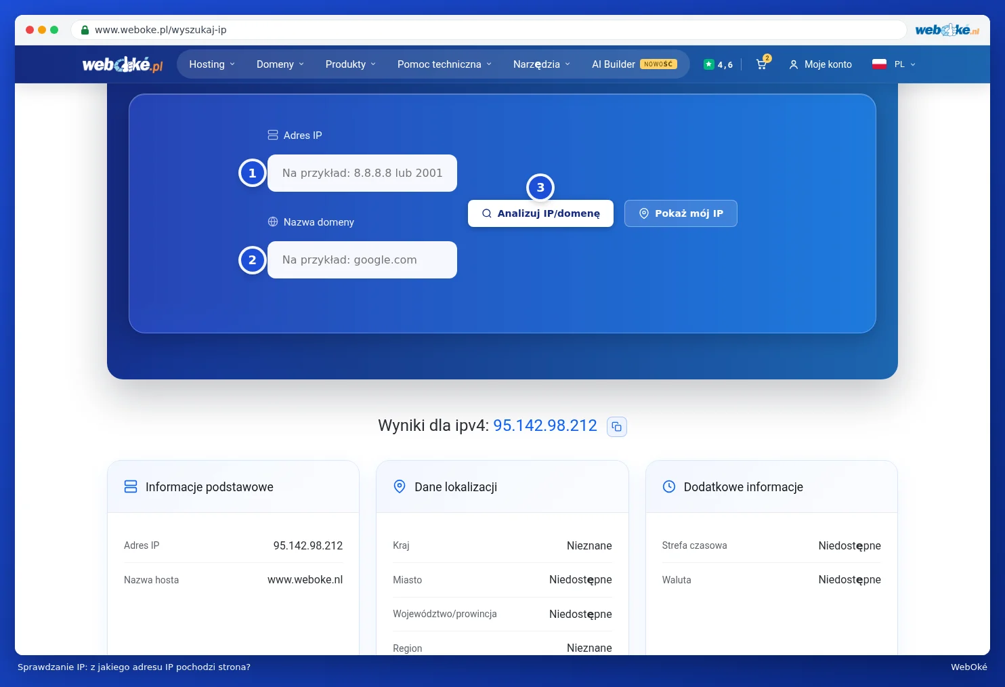The image size is (1005, 687).
Task: Select the Adres IP value in Informacje podstawowe
Action: click(308, 545)
